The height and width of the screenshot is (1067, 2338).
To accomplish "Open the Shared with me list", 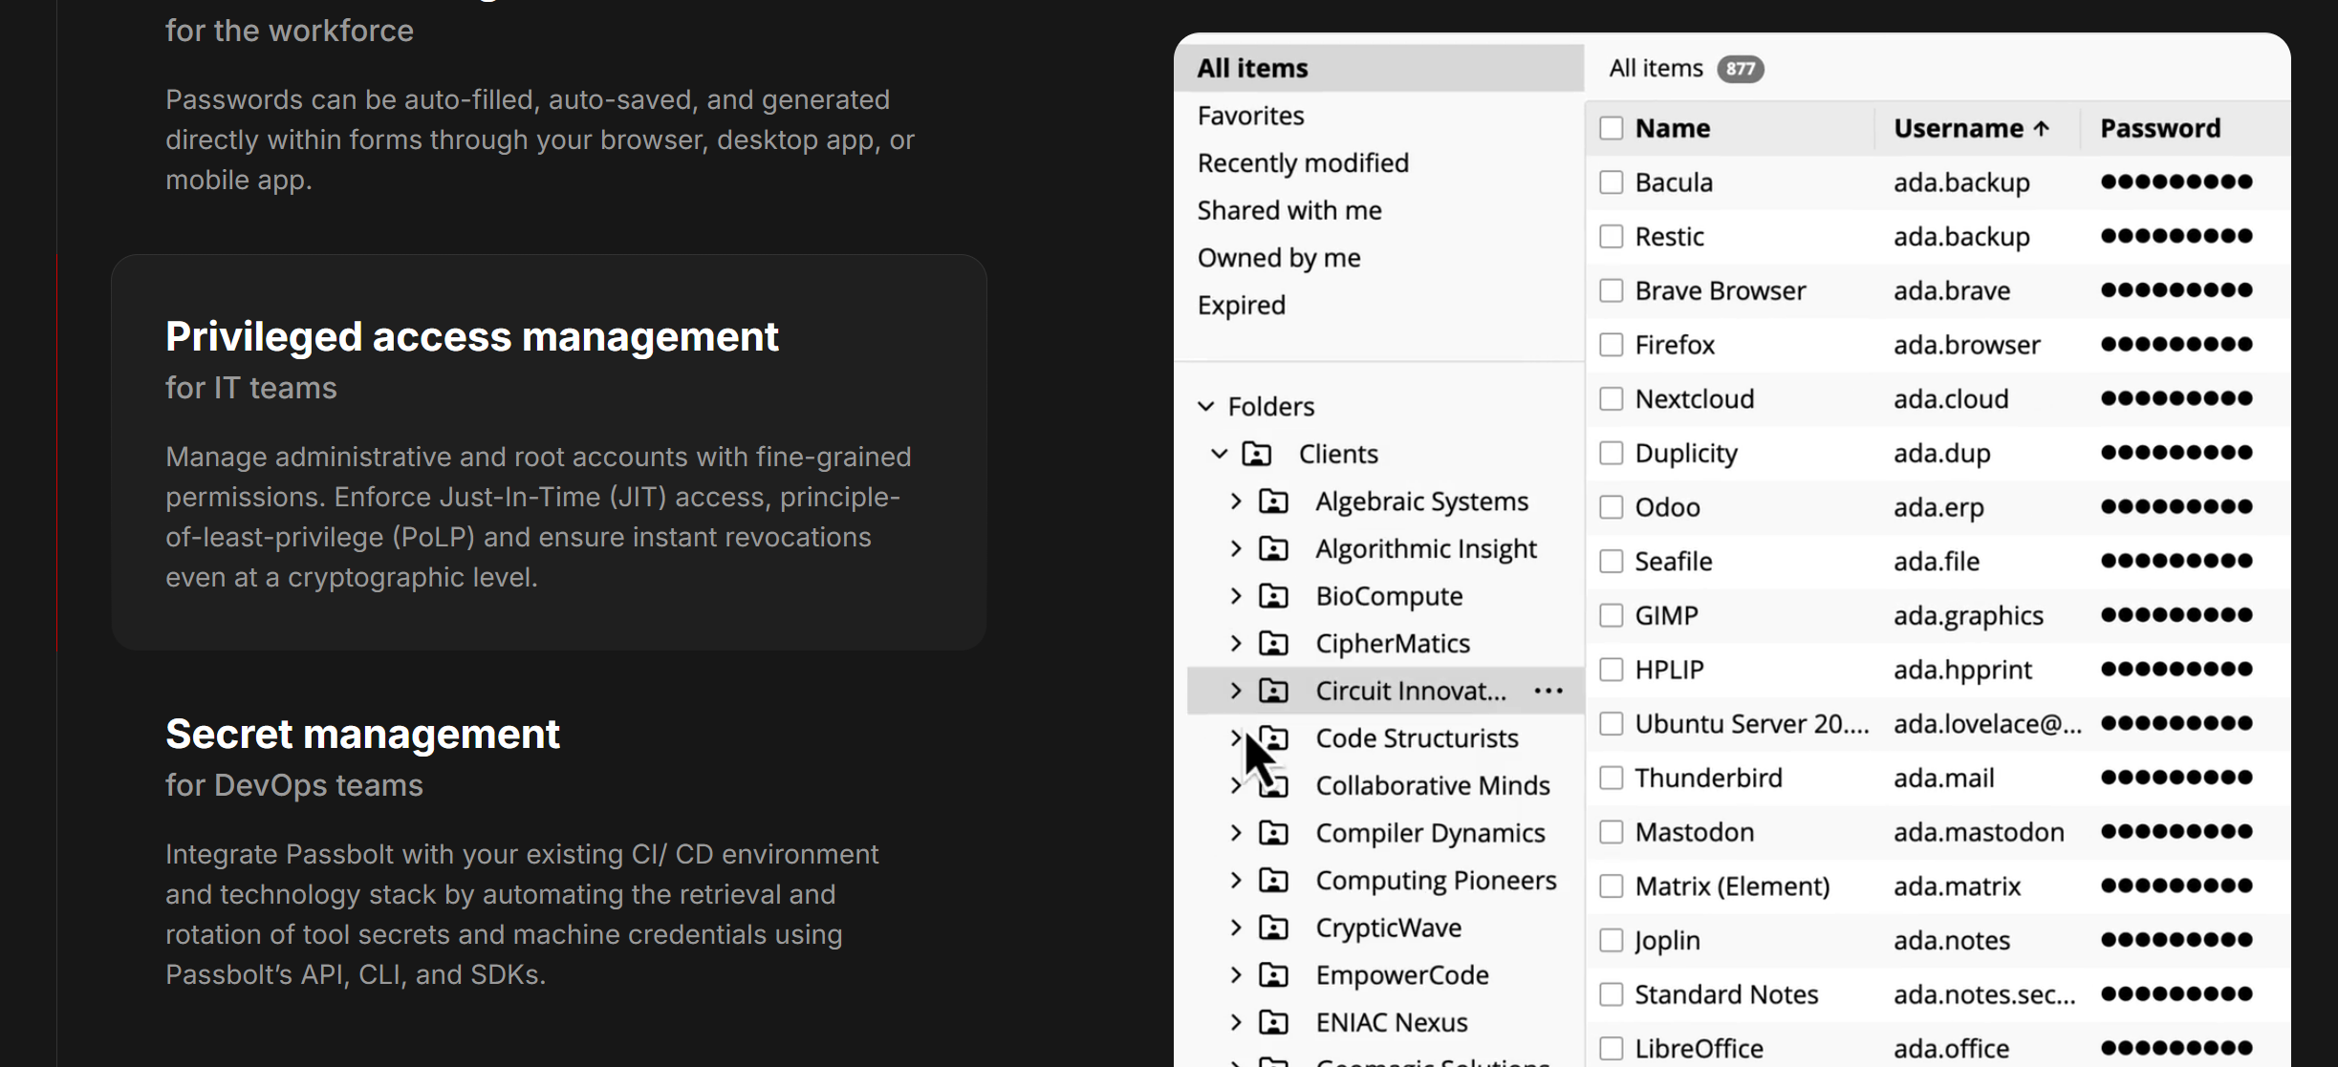I will pos(1289,210).
